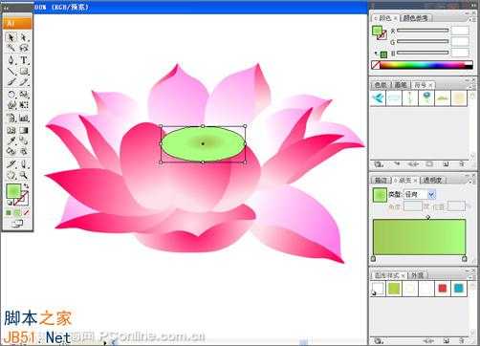The image size is (480, 346).
Task: Select the Slice tool
Action: (11, 164)
